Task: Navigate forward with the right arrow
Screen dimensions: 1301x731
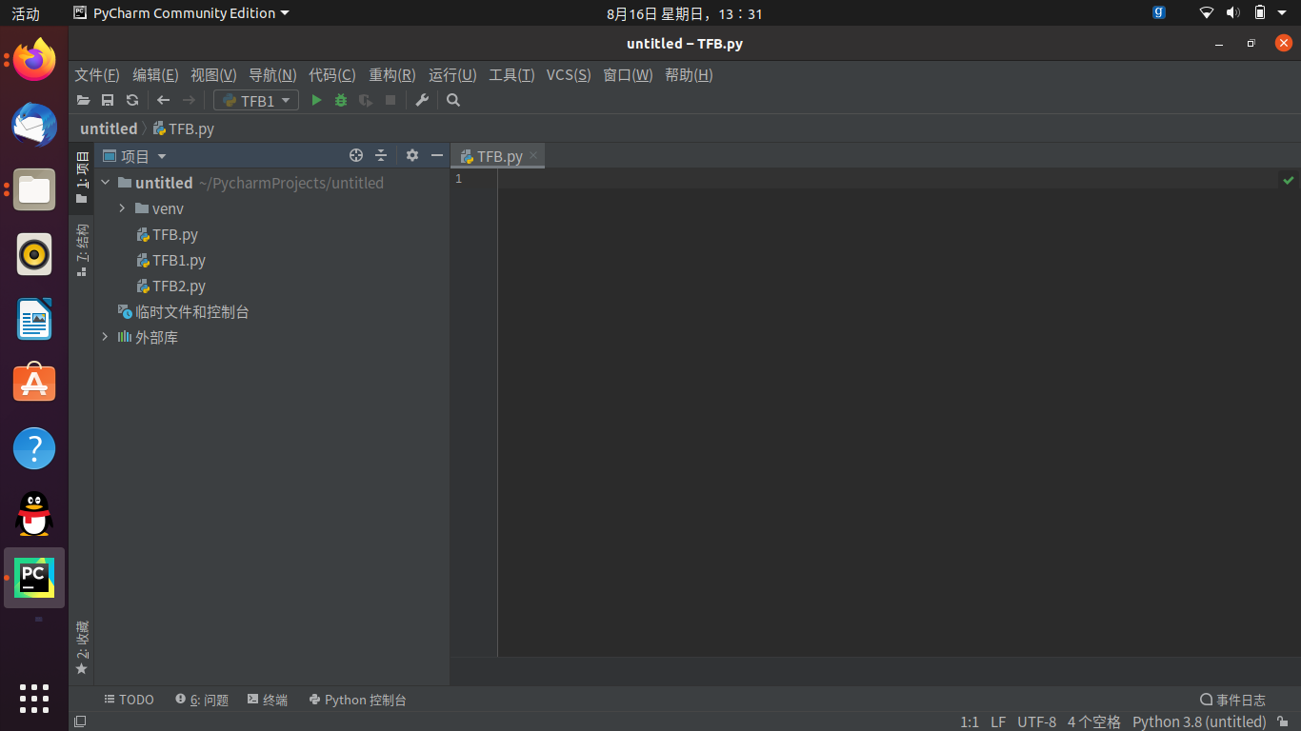Action: point(189,100)
